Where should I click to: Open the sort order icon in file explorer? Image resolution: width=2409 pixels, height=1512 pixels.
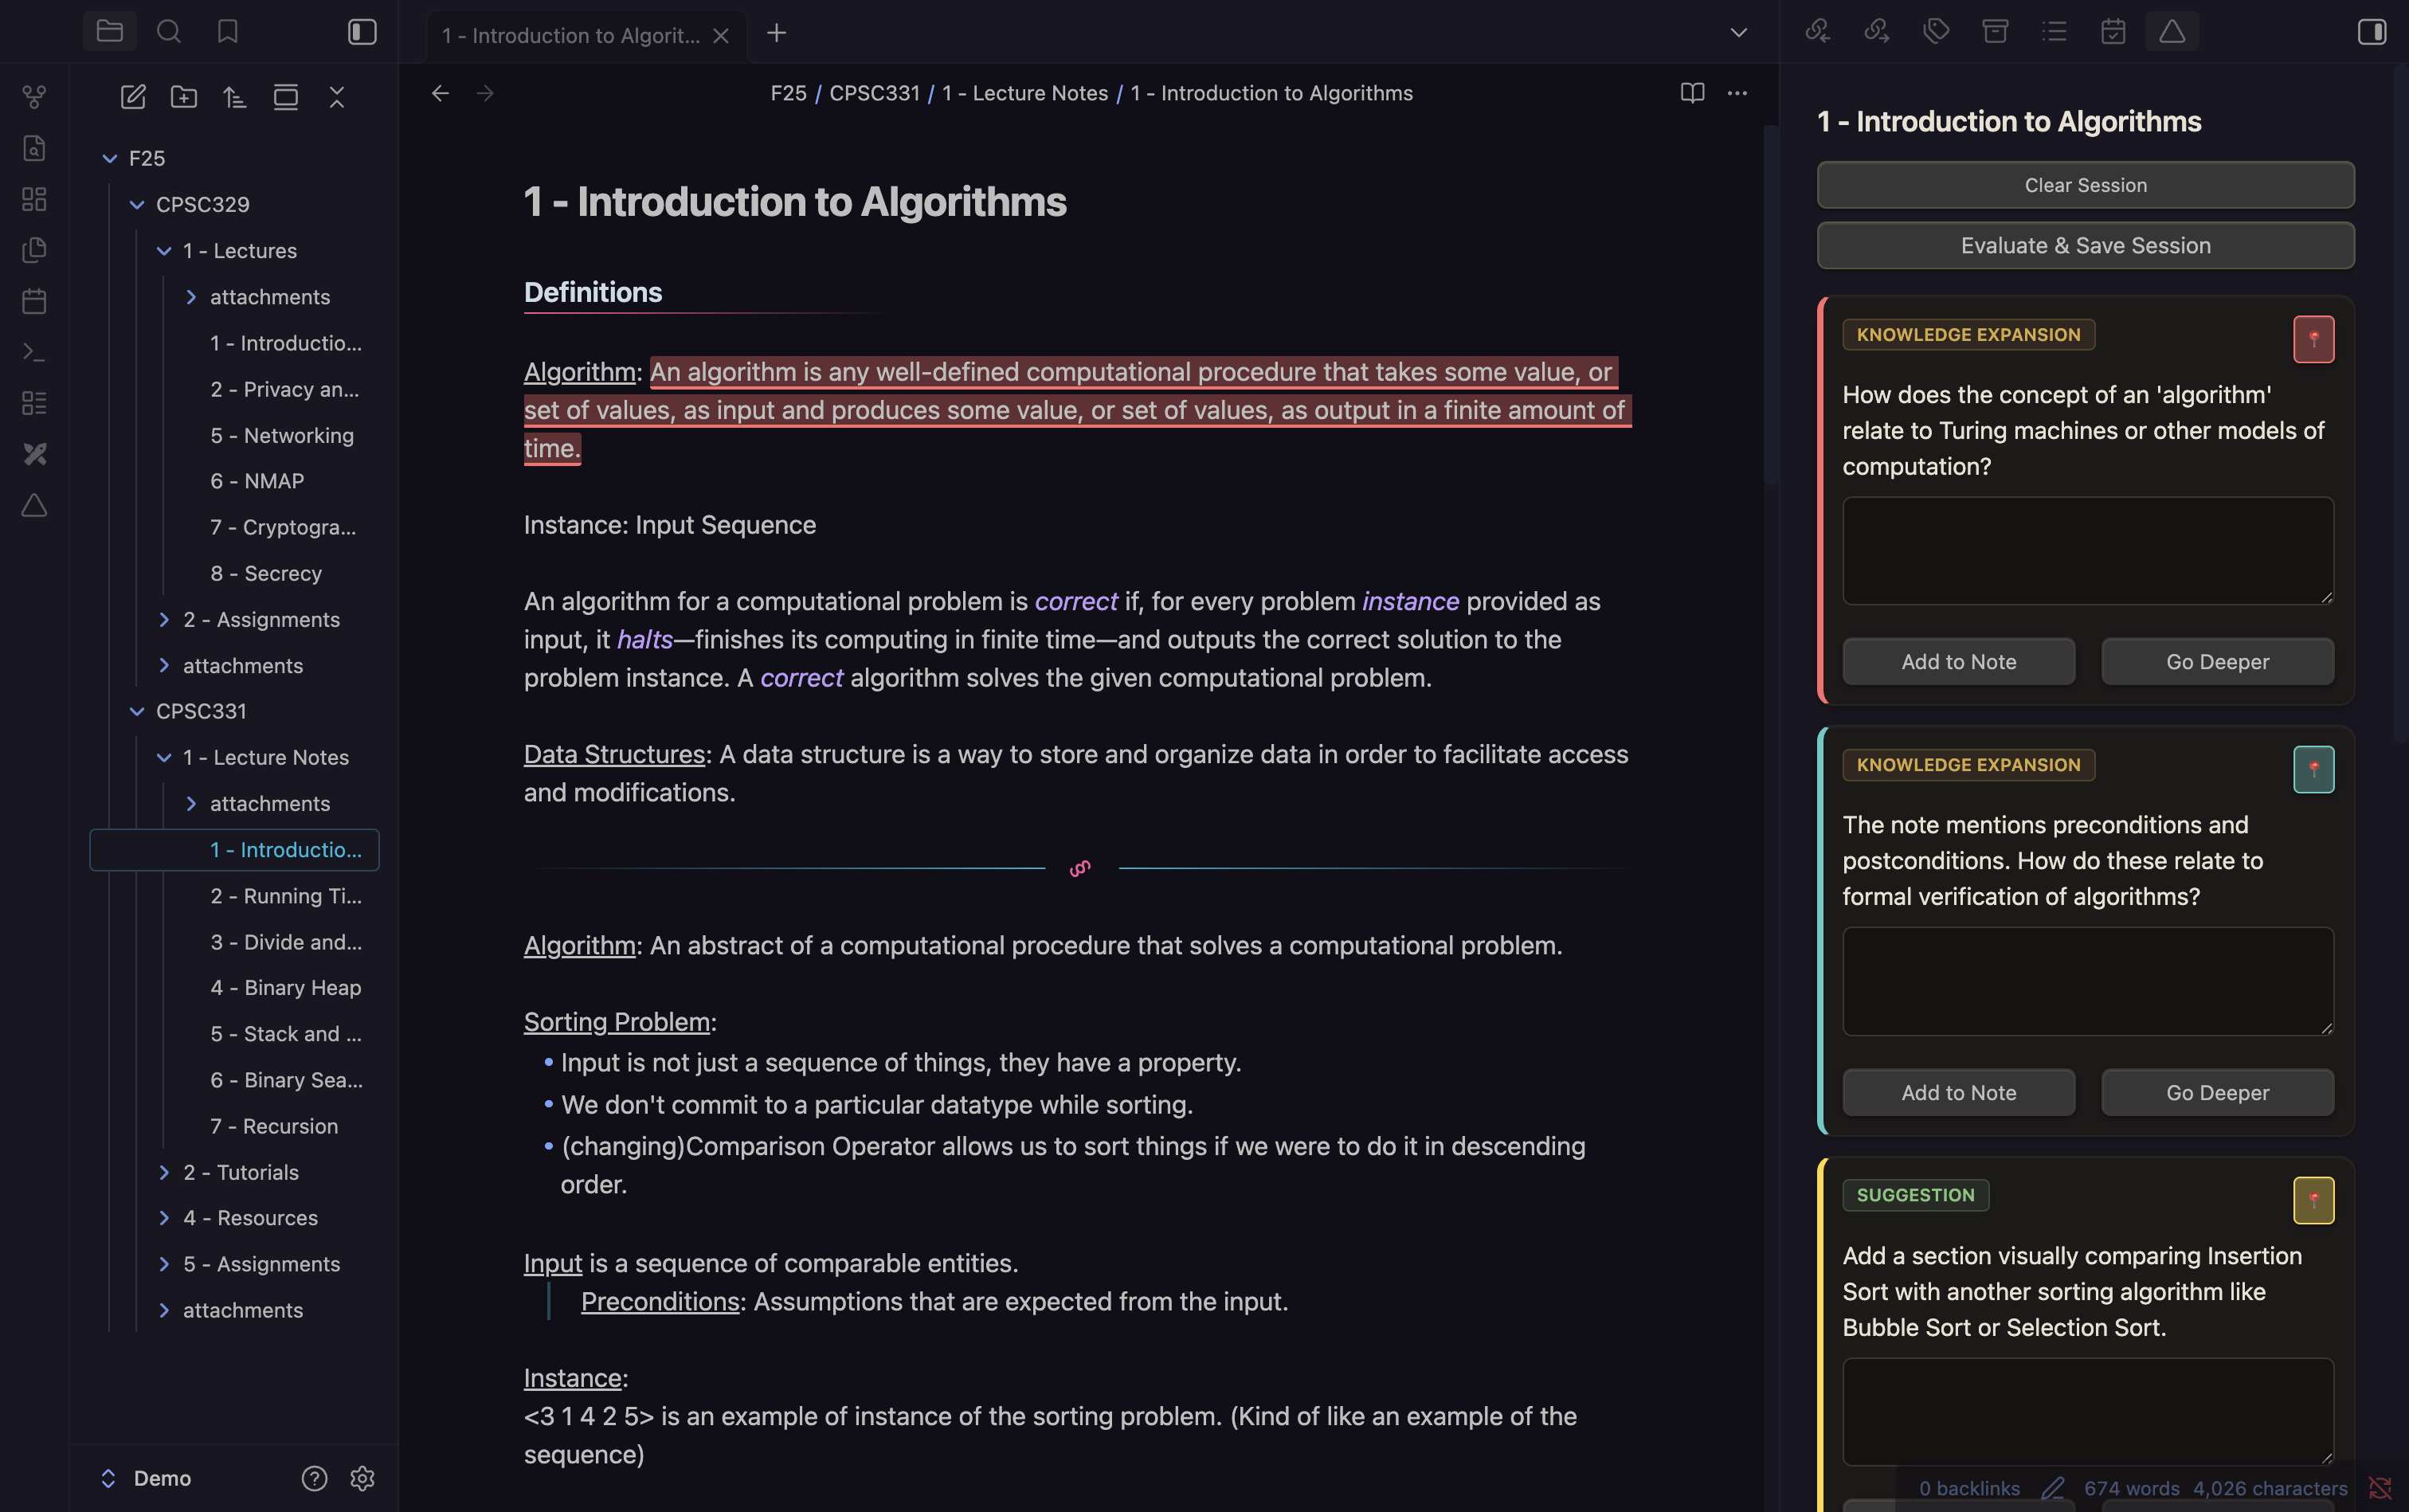coord(235,97)
